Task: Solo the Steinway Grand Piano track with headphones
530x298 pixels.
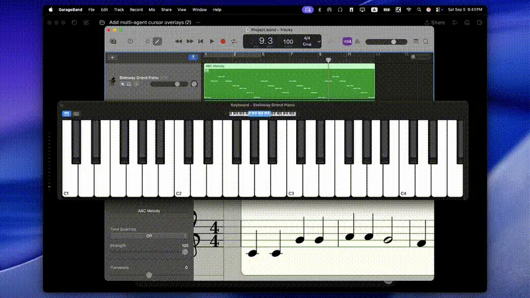Action: pyautogui.click(x=129, y=84)
